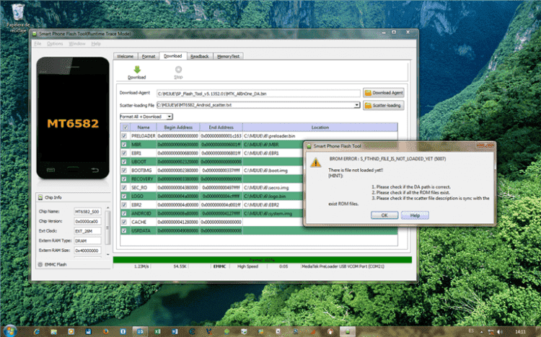Click the Chip Info vertical scrollbar thumb

(x=107, y=228)
